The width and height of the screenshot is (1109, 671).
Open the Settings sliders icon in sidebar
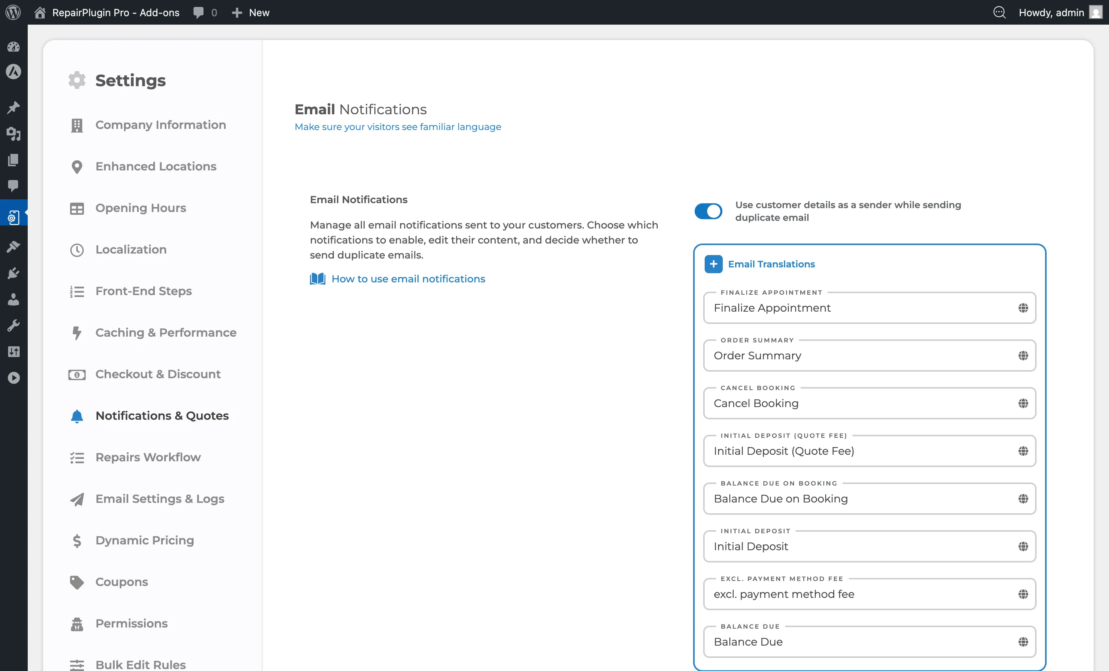pyautogui.click(x=14, y=351)
